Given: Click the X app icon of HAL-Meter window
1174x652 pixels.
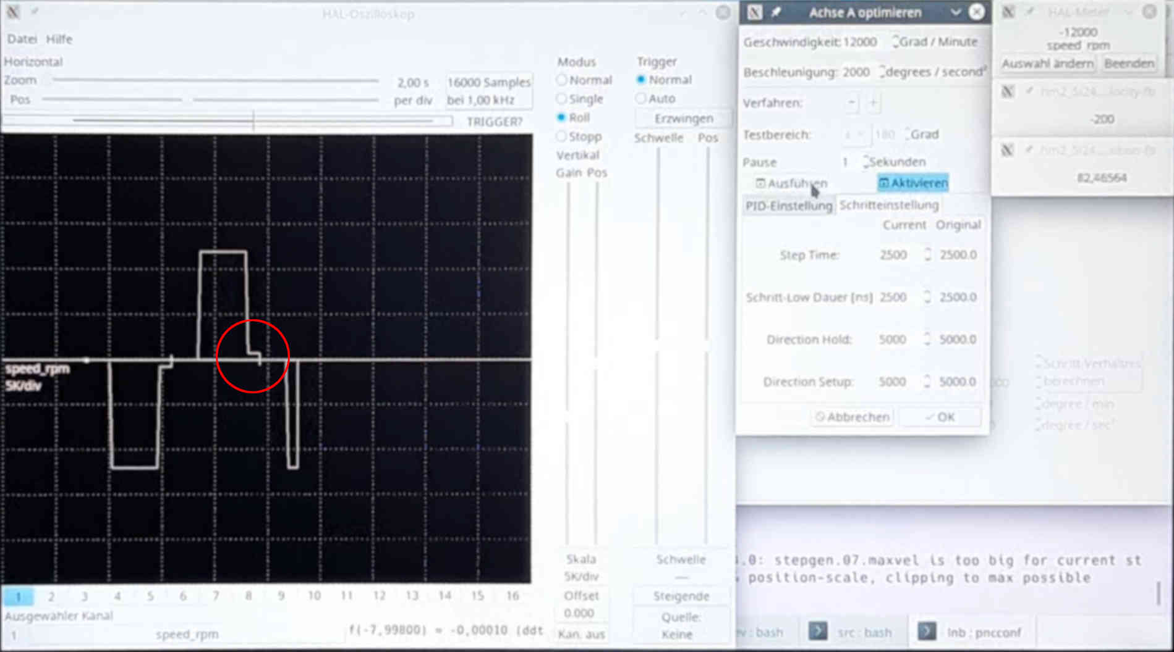Looking at the screenshot, I should pyautogui.click(x=1008, y=12).
